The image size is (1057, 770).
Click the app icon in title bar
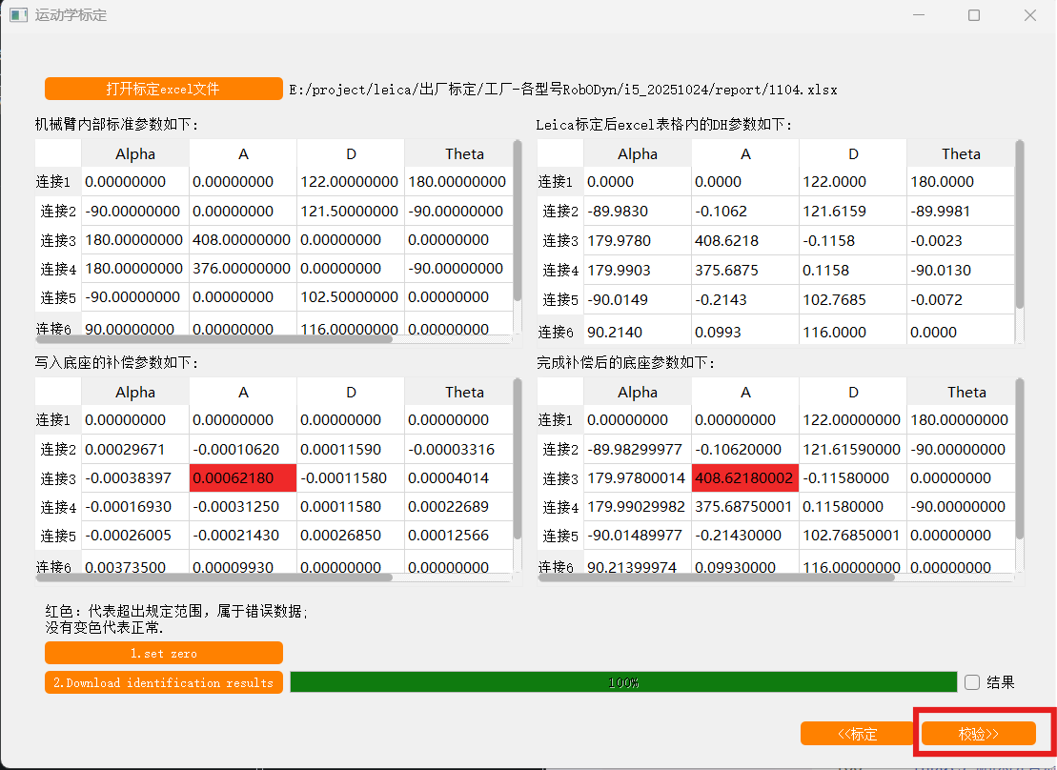[18, 15]
